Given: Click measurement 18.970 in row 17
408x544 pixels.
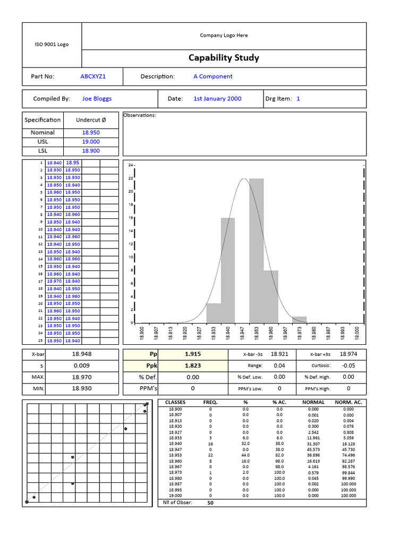Looking at the screenshot, I should click(x=55, y=282).
